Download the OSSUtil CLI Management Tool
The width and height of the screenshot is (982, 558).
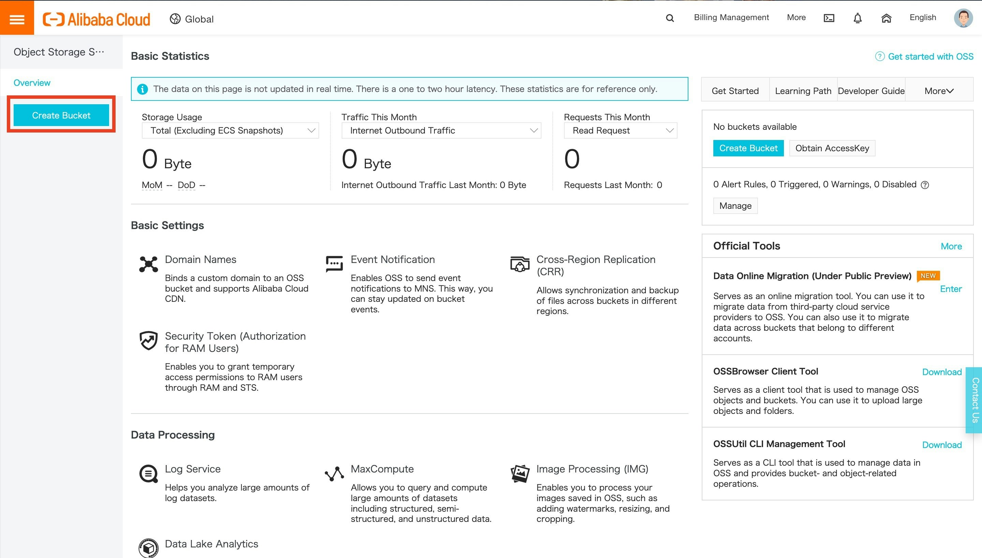pyautogui.click(x=942, y=445)
